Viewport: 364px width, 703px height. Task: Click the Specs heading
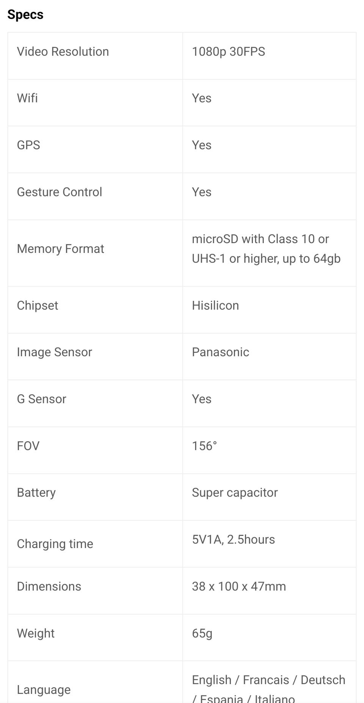point(25,15)
